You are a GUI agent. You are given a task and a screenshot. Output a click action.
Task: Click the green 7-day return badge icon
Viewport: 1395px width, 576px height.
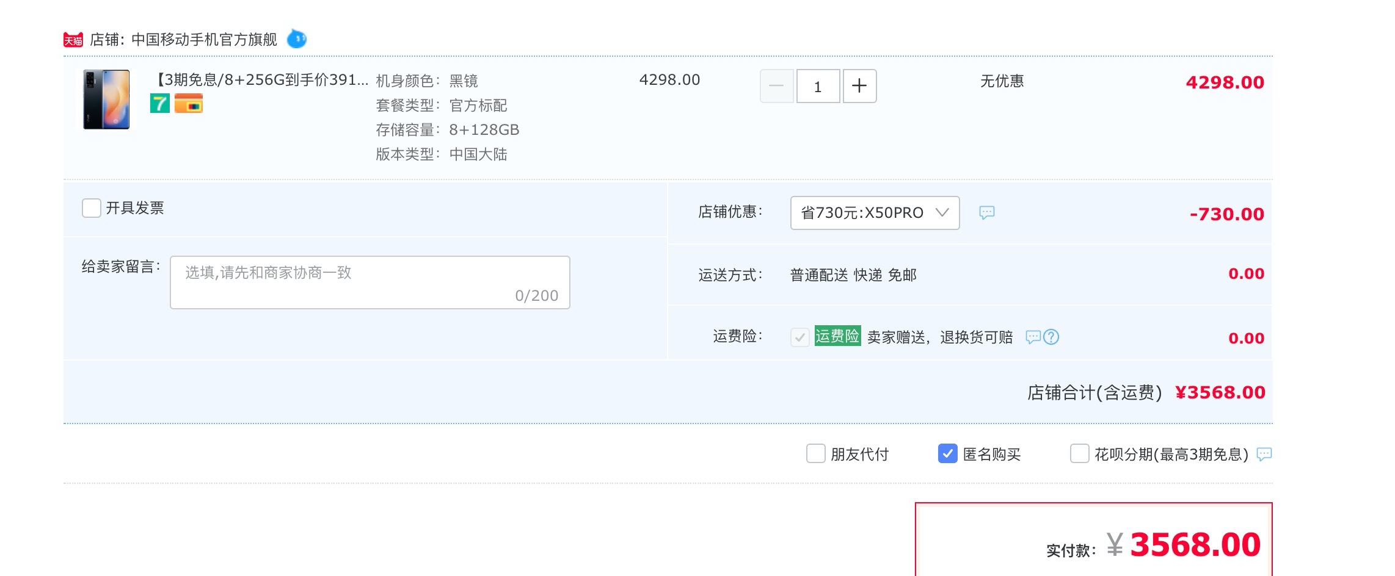click(160, 104)
